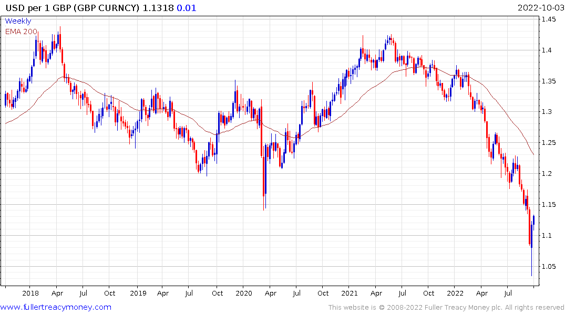
Task: Select the Weekly interval label
Action: (18, 21)
